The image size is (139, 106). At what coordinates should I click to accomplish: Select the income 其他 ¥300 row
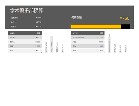25,51
